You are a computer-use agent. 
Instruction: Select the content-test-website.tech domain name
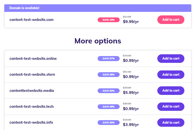click(x=31, y=107)
